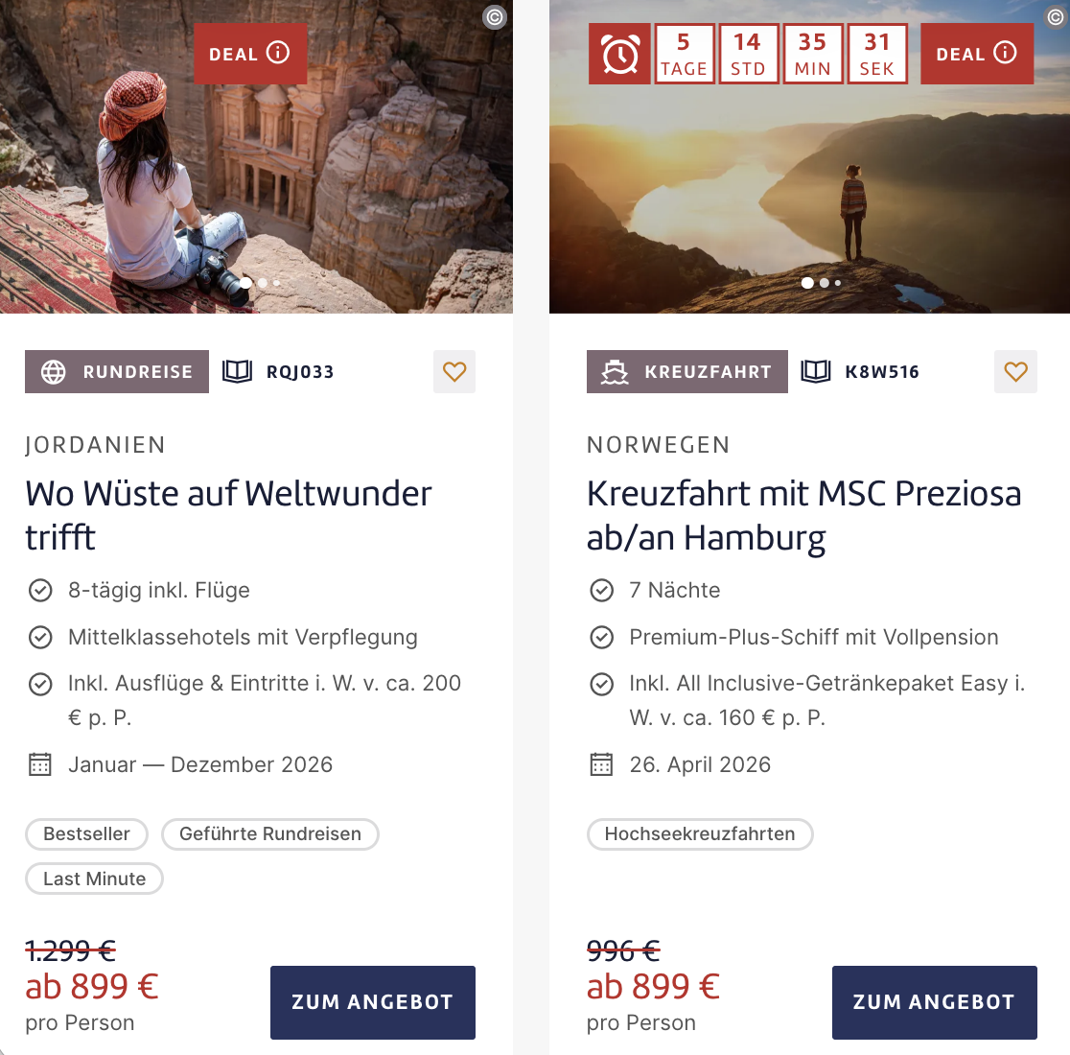Select the ship Kreuzfahrt icon on Norway deal
The width and height of the screenshot is (1070, 1055).
(x=615, y=371)
